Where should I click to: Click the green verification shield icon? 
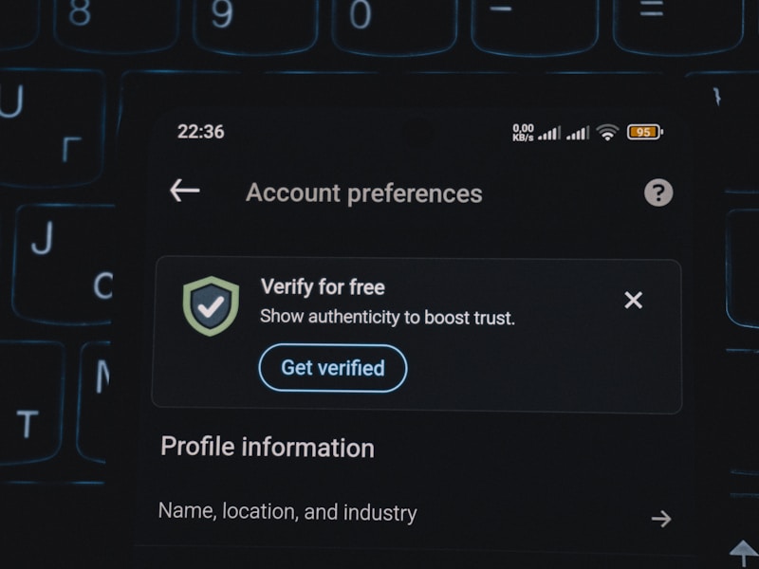pos(211,306)
